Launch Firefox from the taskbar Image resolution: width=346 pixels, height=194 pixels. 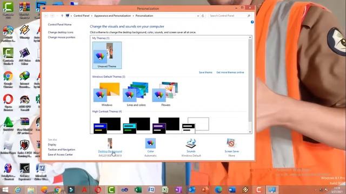click(x=44, y=190)
